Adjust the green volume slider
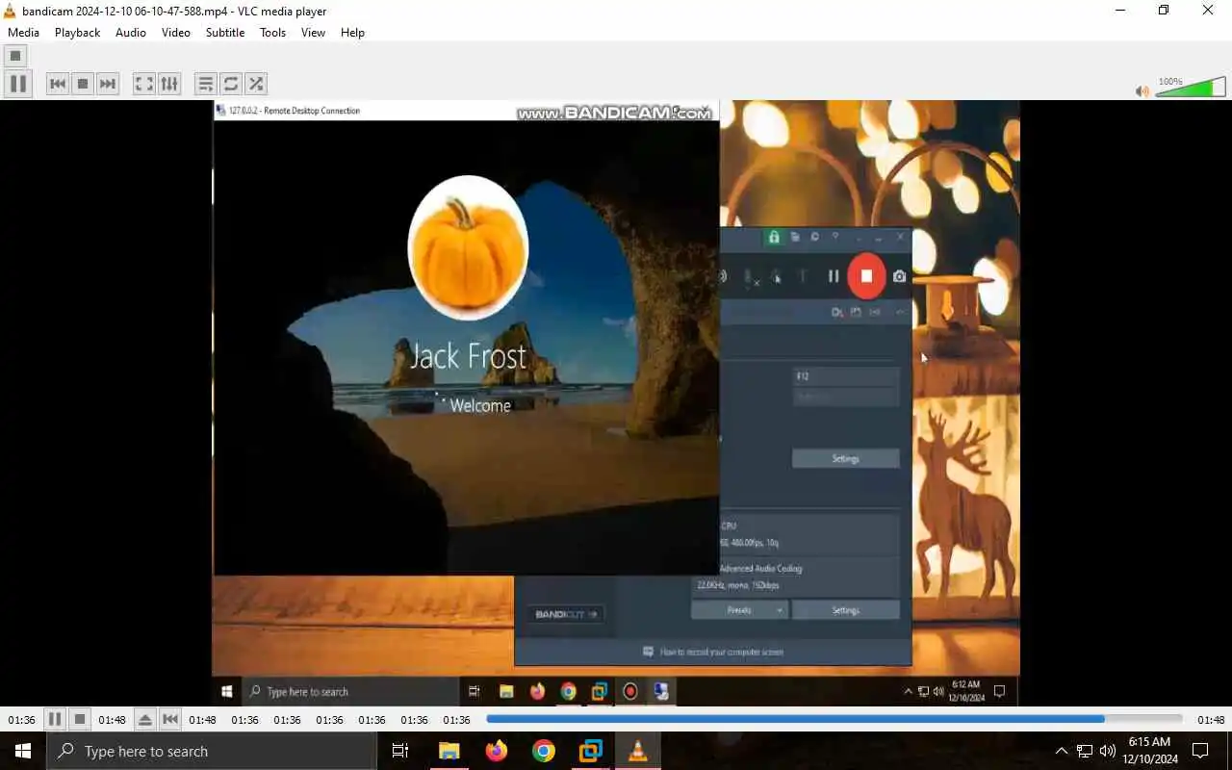This screenshot has width=1232, height=770. (x=1191, y=88)
